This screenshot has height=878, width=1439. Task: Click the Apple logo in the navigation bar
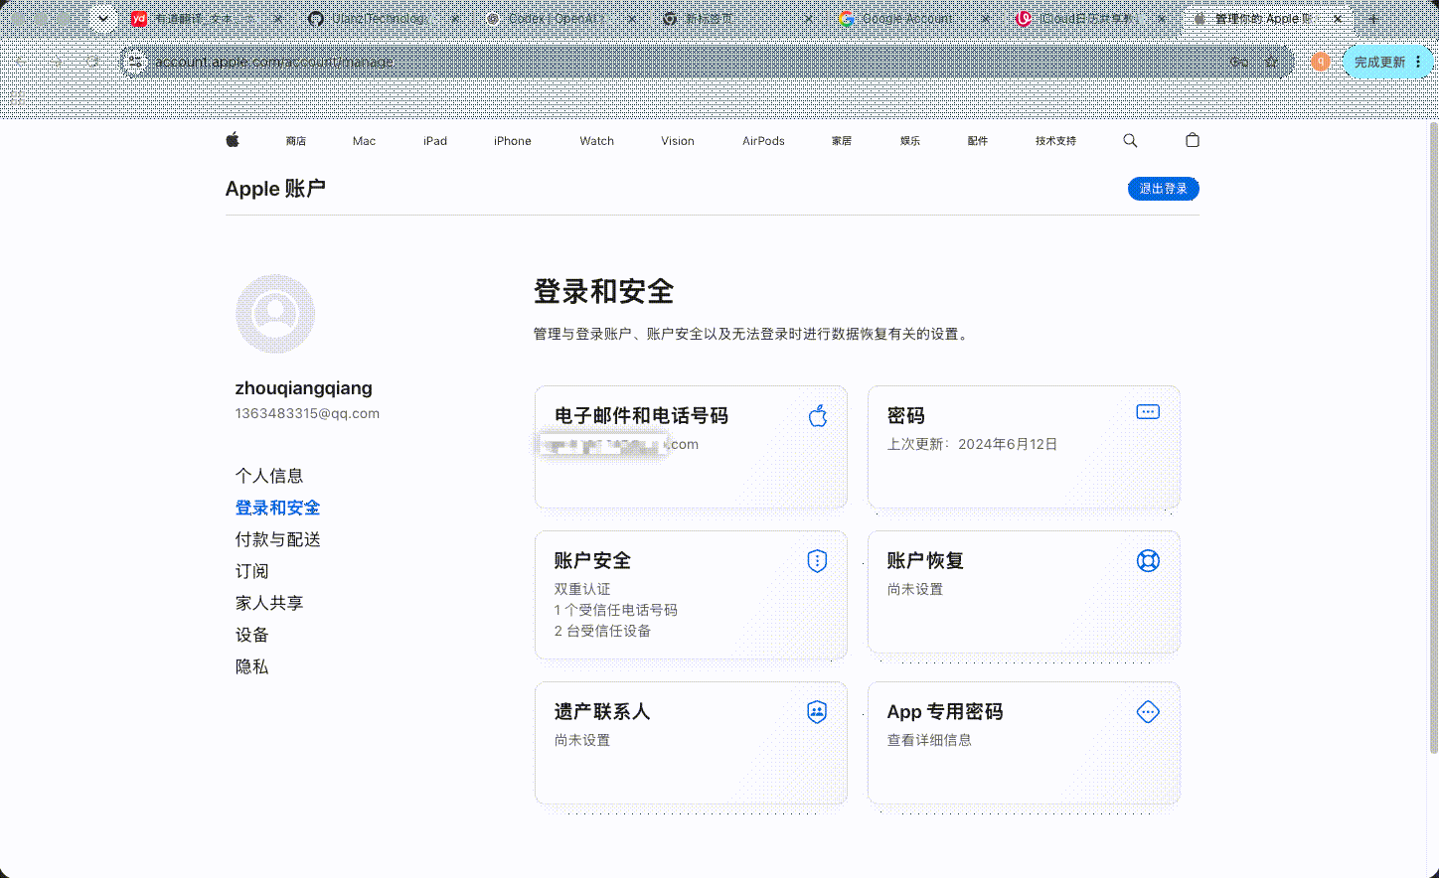[233, 140]
